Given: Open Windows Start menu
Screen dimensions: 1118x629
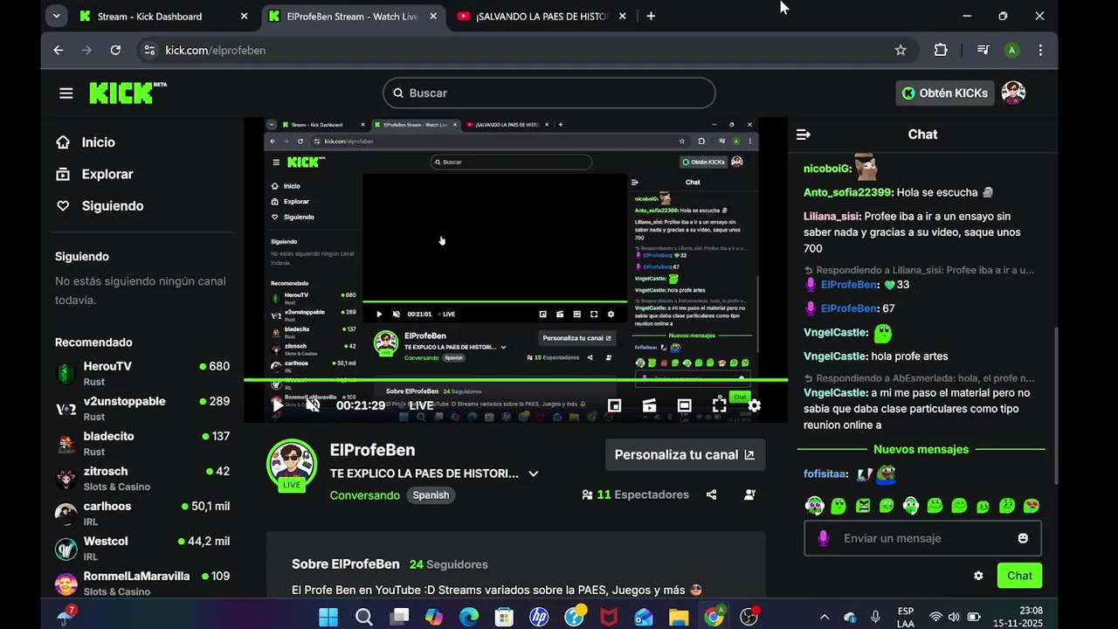Looking at the screenshot, I should point(328,617).
